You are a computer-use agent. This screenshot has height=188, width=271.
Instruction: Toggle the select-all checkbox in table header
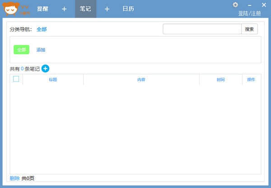click(16, 79)
